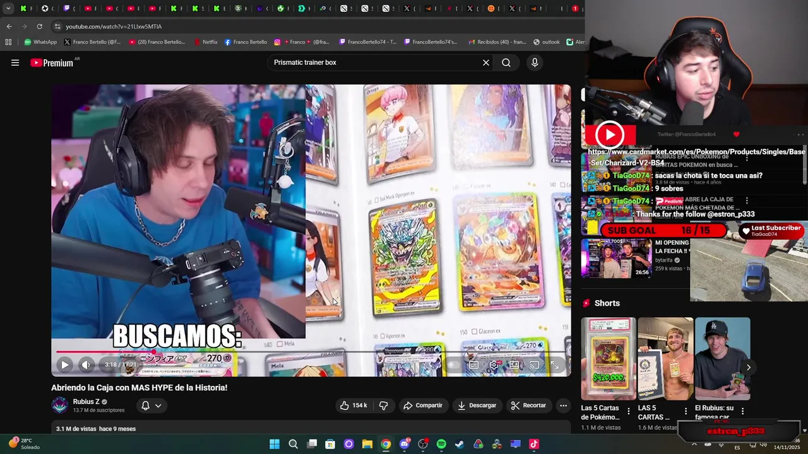Screen dimensions: 808x454
Task: Dislike the video
Action: click(x=383, y=405)
